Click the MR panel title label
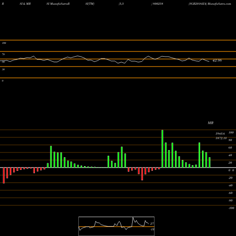The width and height of the screenshot is (236, 236). 211,123
